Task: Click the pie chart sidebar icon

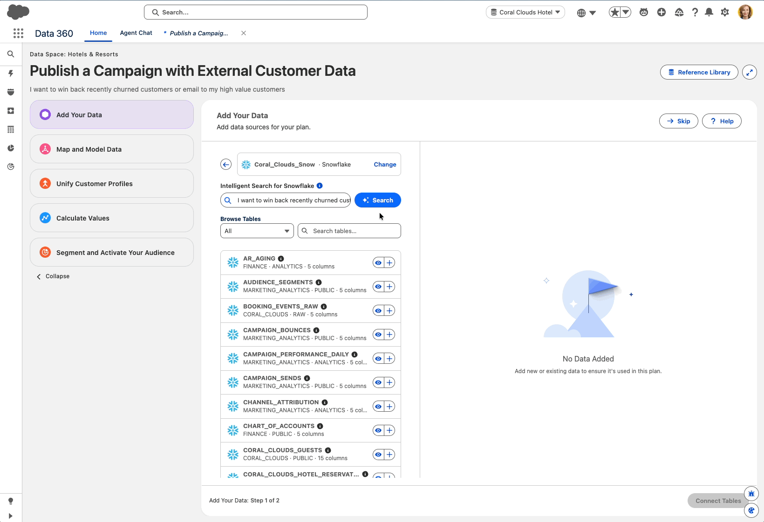Action: [x=11, y=148]
